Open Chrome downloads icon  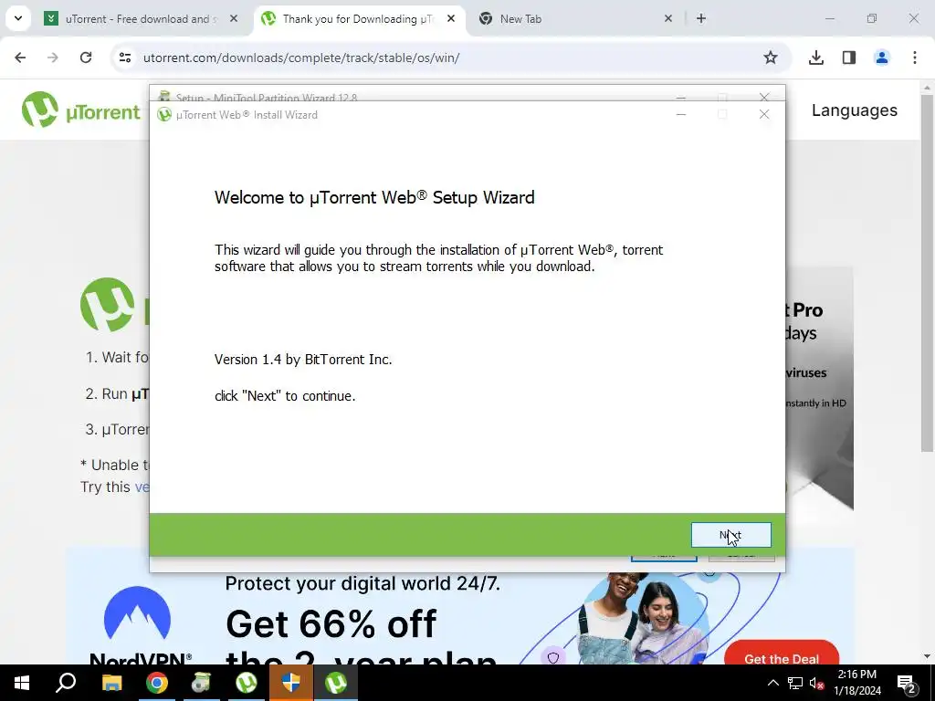pos(815,58)
